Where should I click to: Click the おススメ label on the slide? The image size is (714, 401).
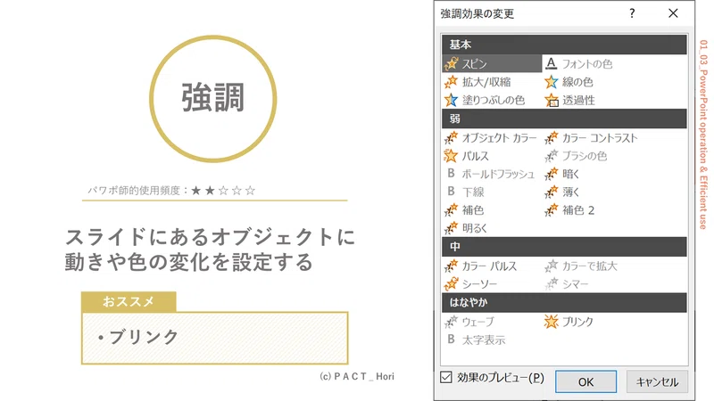tap(129, 301)
